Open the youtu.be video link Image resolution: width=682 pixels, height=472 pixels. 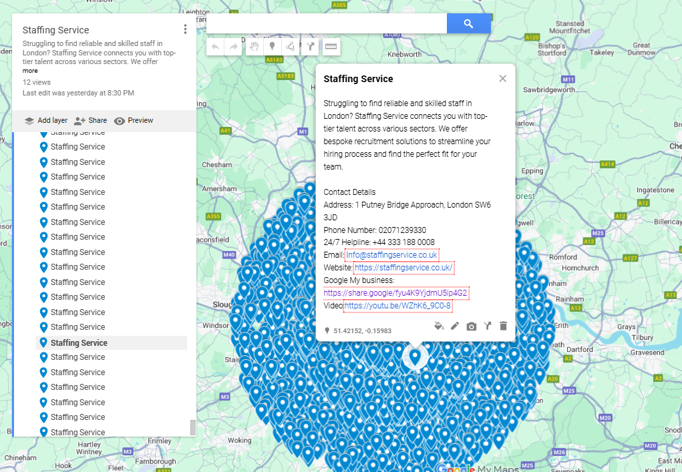point(397,306)
